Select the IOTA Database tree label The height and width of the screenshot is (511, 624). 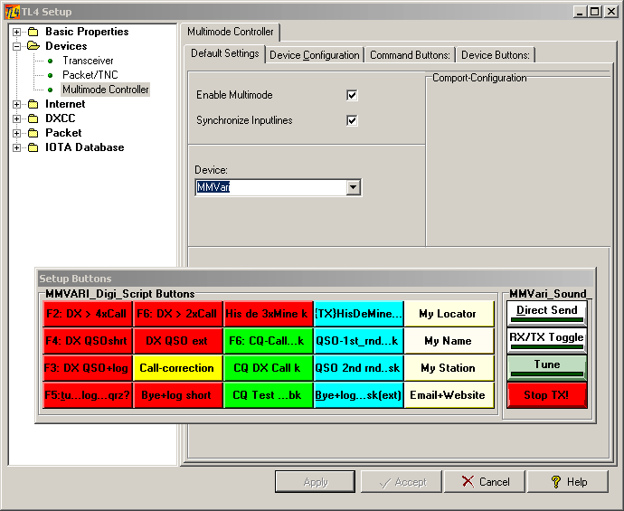(85, 147)
